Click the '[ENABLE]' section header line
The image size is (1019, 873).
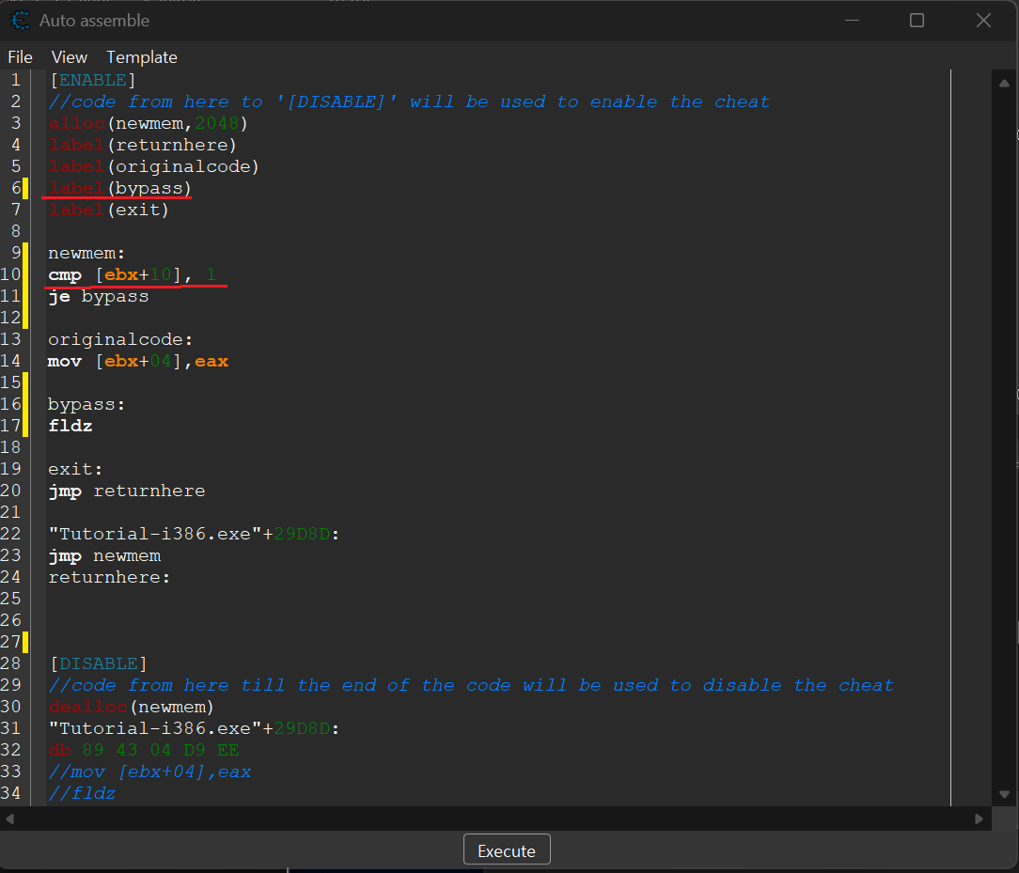coord(93,80)
